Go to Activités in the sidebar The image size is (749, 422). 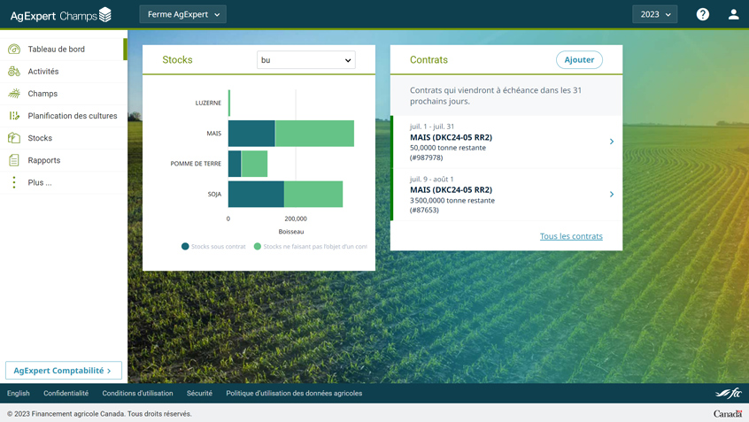point(63,72)
